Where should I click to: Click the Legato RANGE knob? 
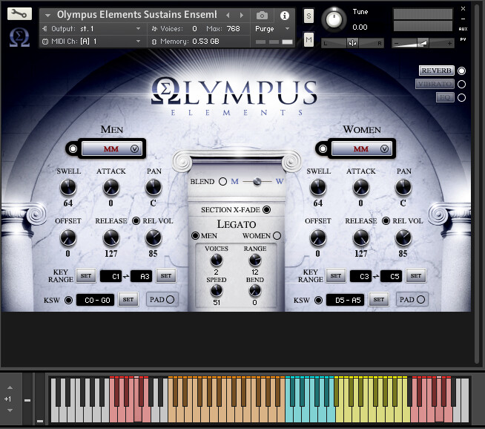[255, 261]
